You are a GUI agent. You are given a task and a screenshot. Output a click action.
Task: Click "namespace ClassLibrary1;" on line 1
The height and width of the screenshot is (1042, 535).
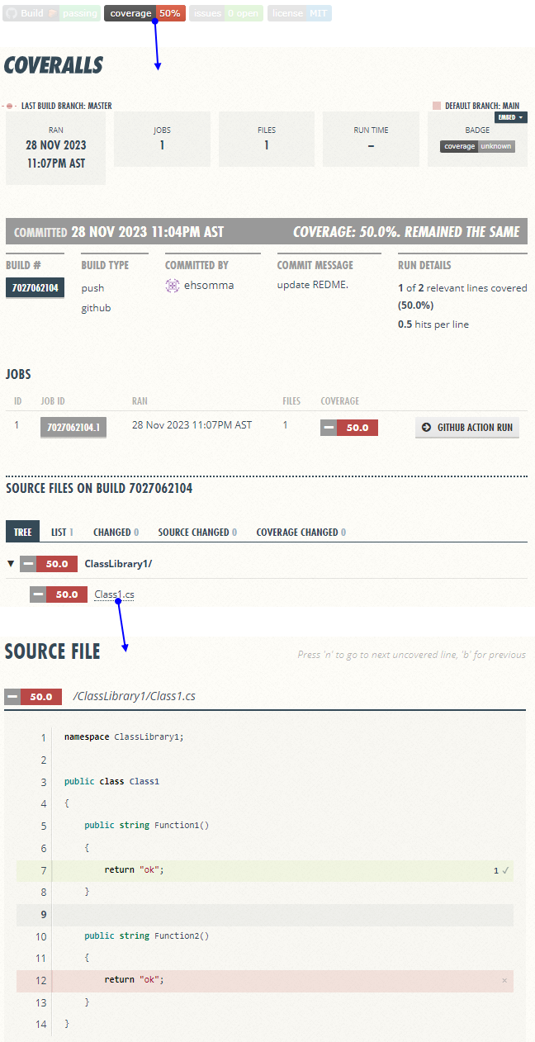click(x=124, y=737)
